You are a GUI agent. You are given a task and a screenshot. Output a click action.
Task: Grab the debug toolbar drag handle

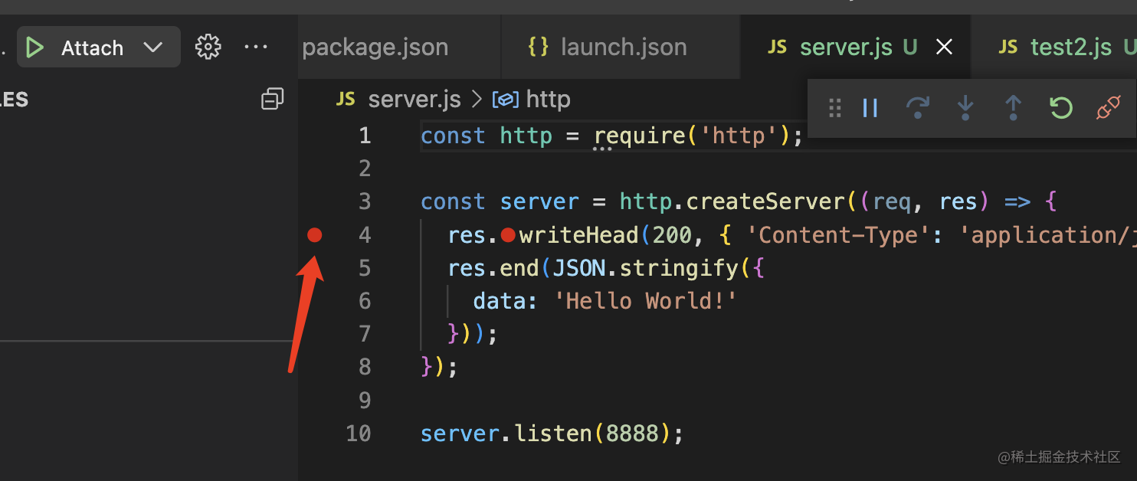pos(836,108)
